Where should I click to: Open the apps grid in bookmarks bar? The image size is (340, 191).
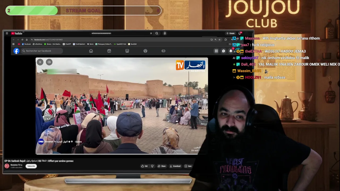[x=14, y=44]
